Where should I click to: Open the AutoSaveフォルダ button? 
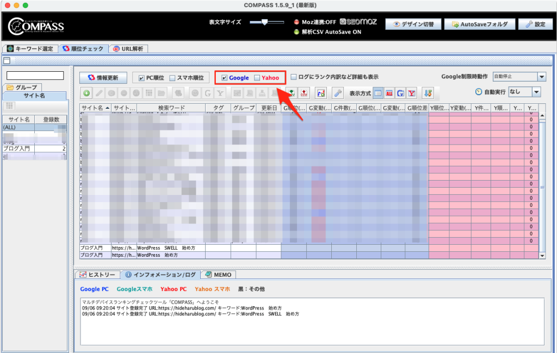(479, 24)
